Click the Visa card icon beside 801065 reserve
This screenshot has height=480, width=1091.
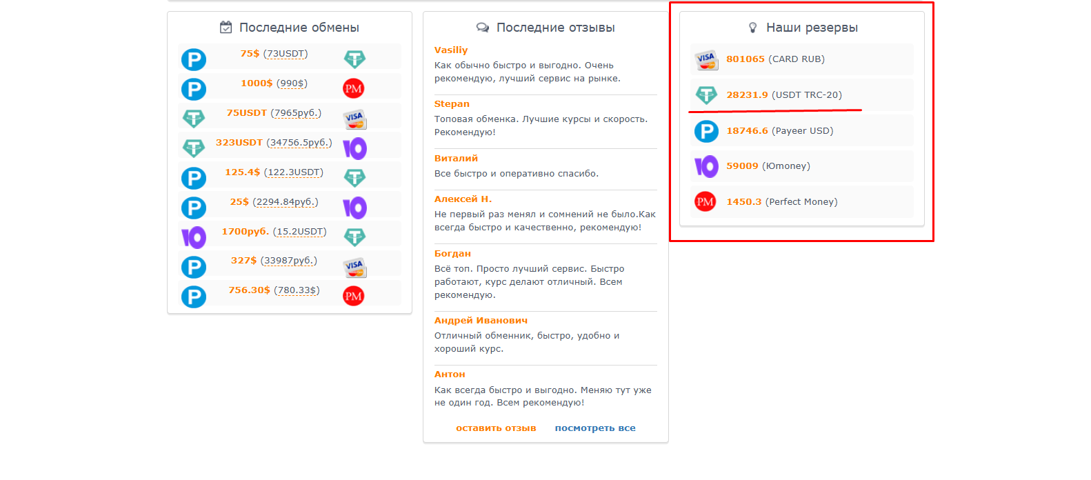tap(705, 60)
